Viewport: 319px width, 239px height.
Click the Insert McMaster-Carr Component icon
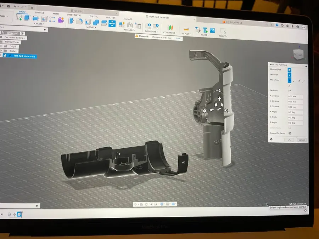[x=205, y=30]
